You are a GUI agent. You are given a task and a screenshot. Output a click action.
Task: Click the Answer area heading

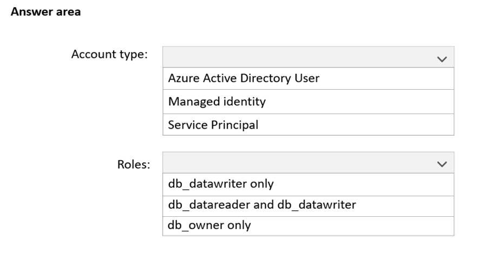tap(45, 11)
